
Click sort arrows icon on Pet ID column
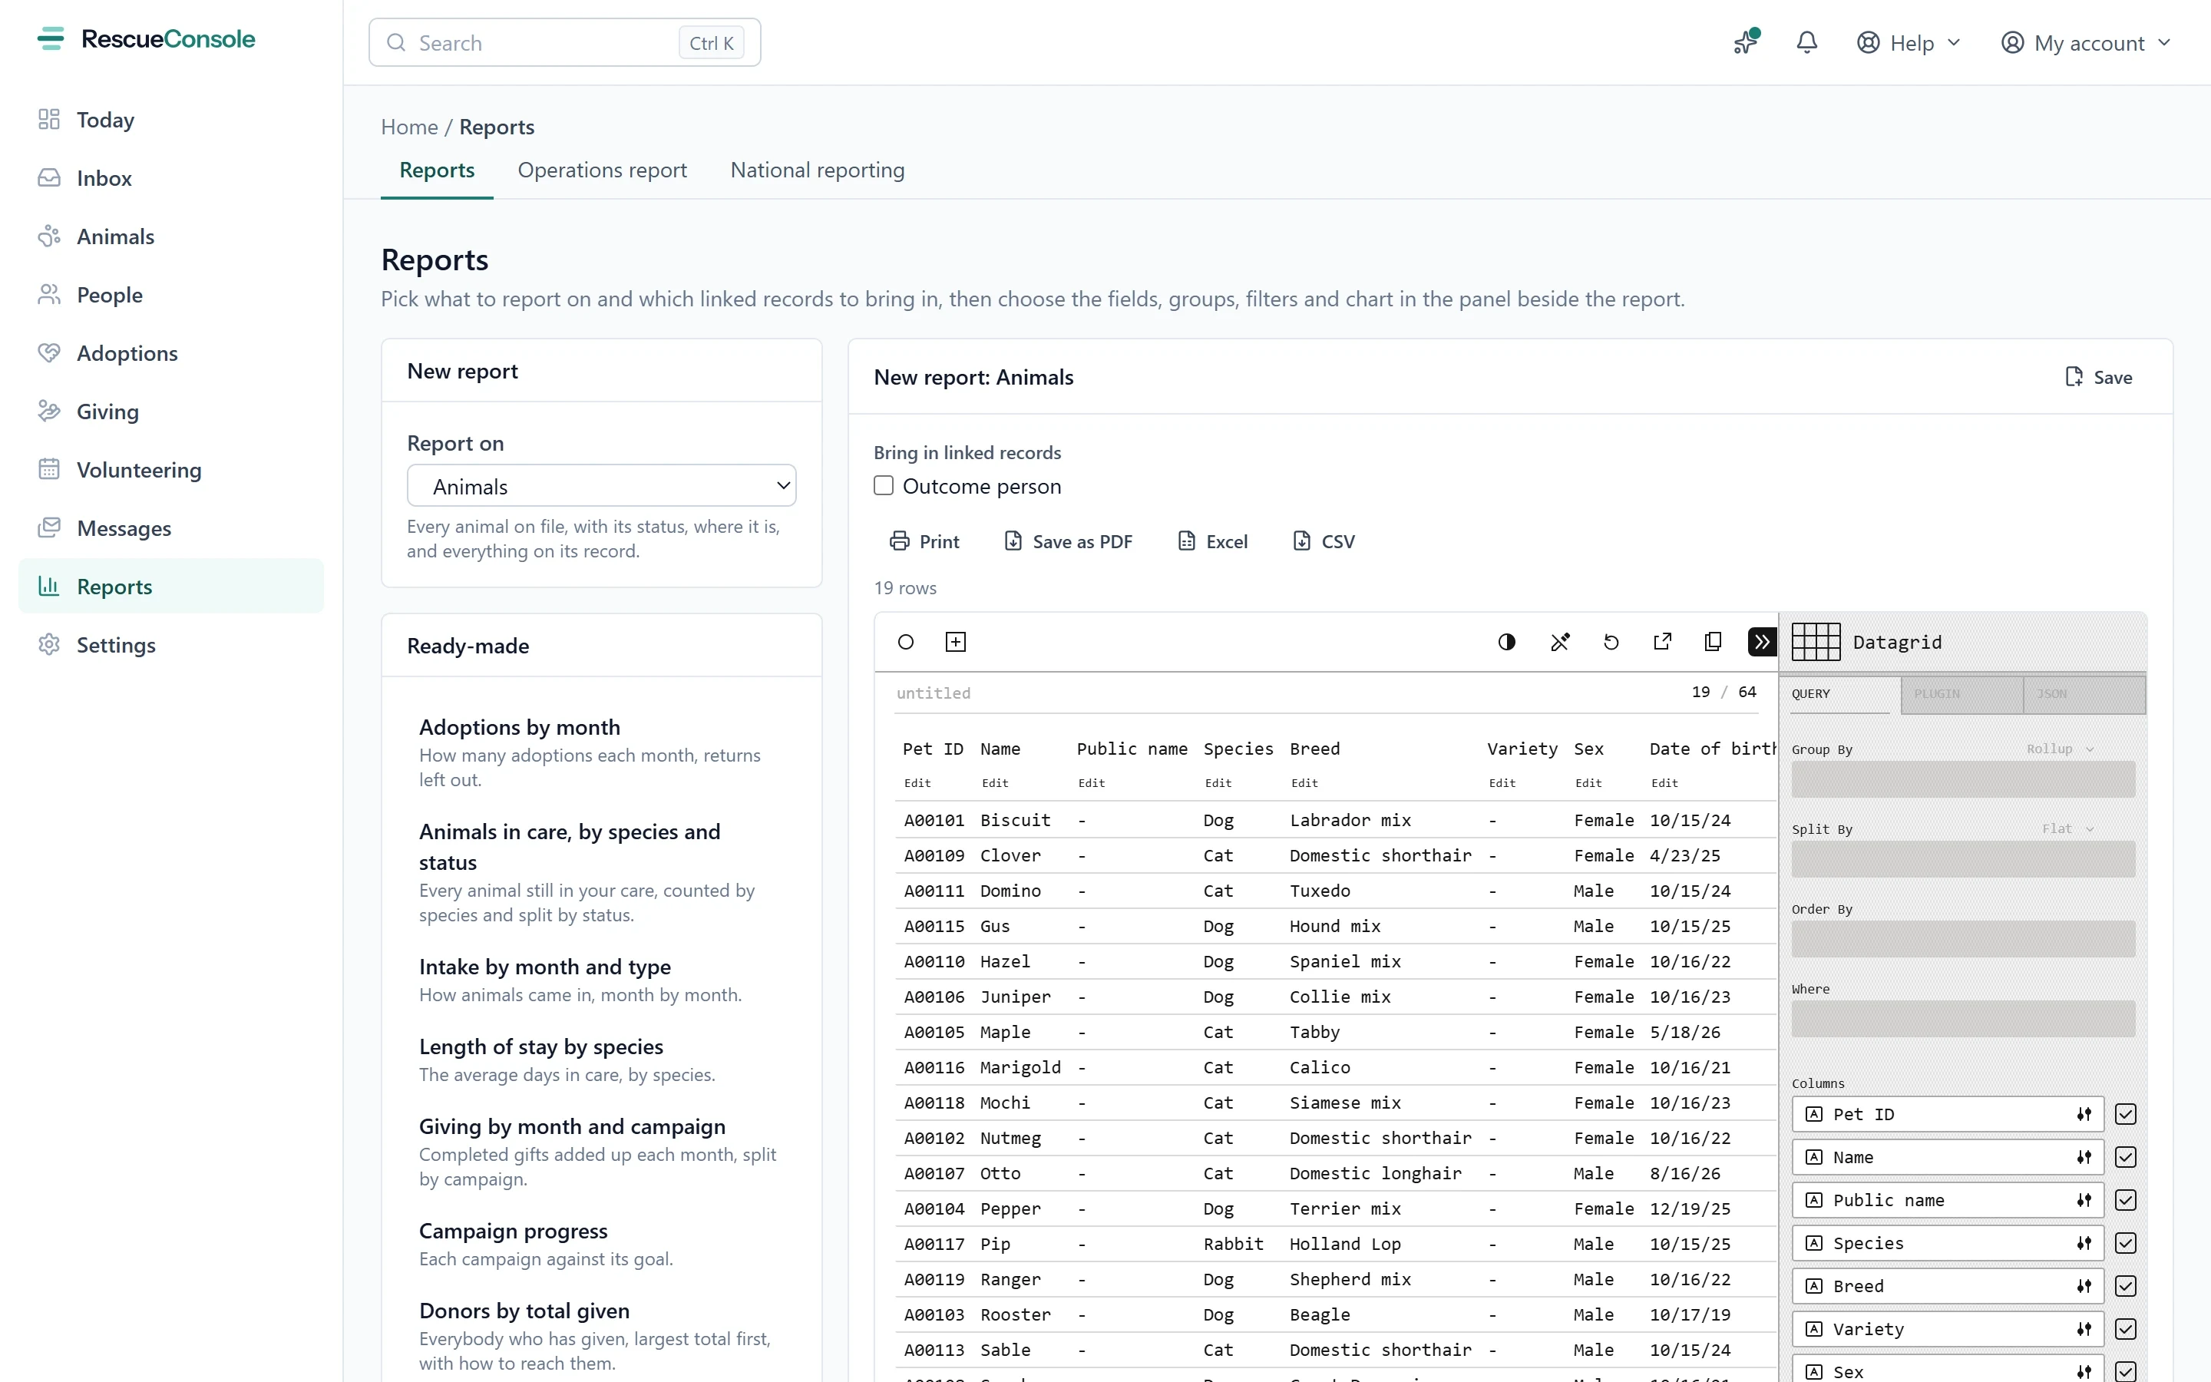click(2083, 1114)
